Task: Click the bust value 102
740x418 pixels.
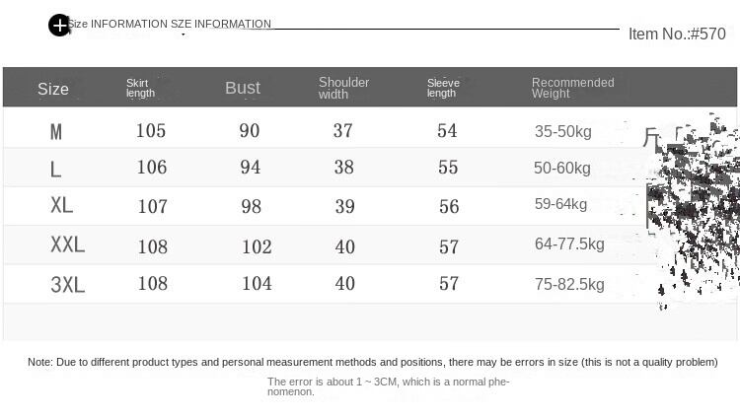Action: (x=257, y=247)
